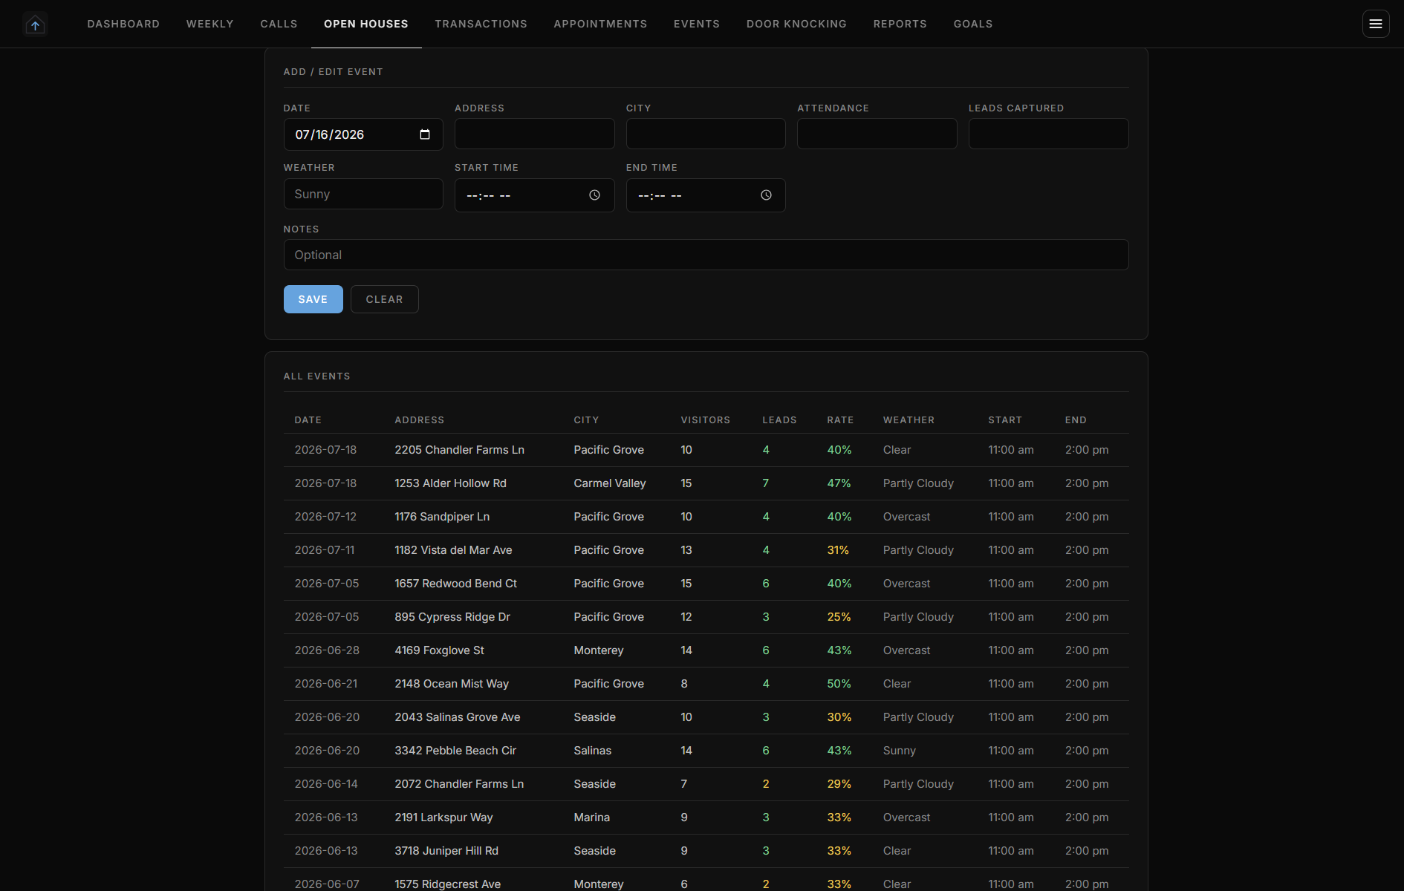Focus the End Time field
Viewport: 1404px width, 891px height.
click(x=706, y=195)
